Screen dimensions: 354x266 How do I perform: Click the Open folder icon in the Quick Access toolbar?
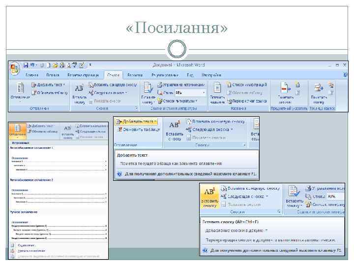(55, 66)
